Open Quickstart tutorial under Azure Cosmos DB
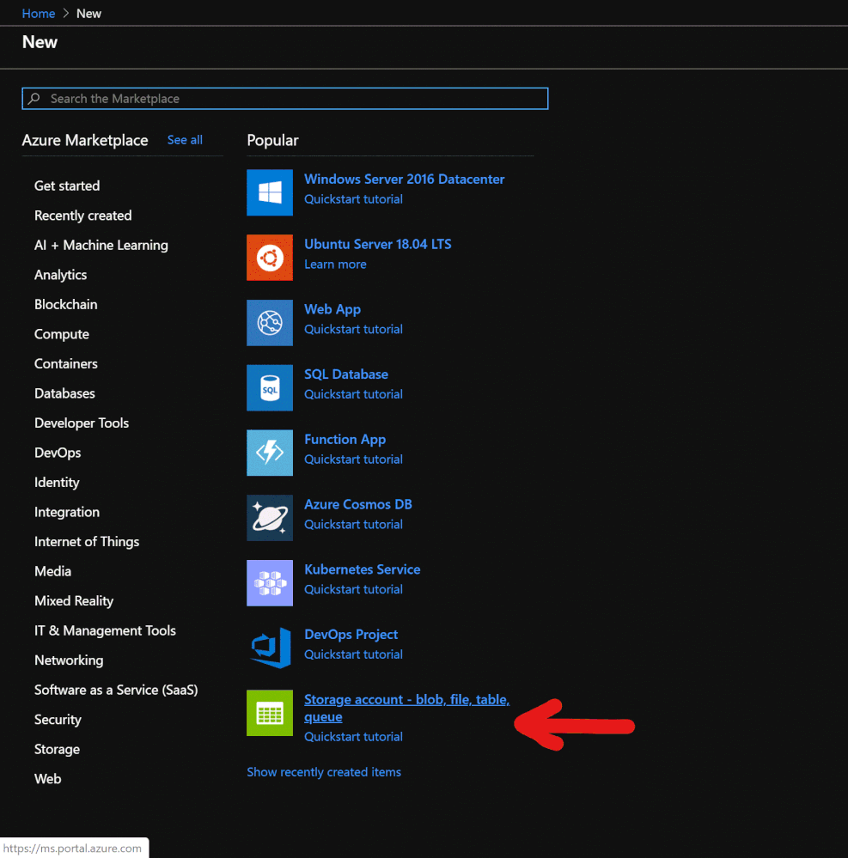The width and height of the screenshot is (848, 858). (353, 525)
